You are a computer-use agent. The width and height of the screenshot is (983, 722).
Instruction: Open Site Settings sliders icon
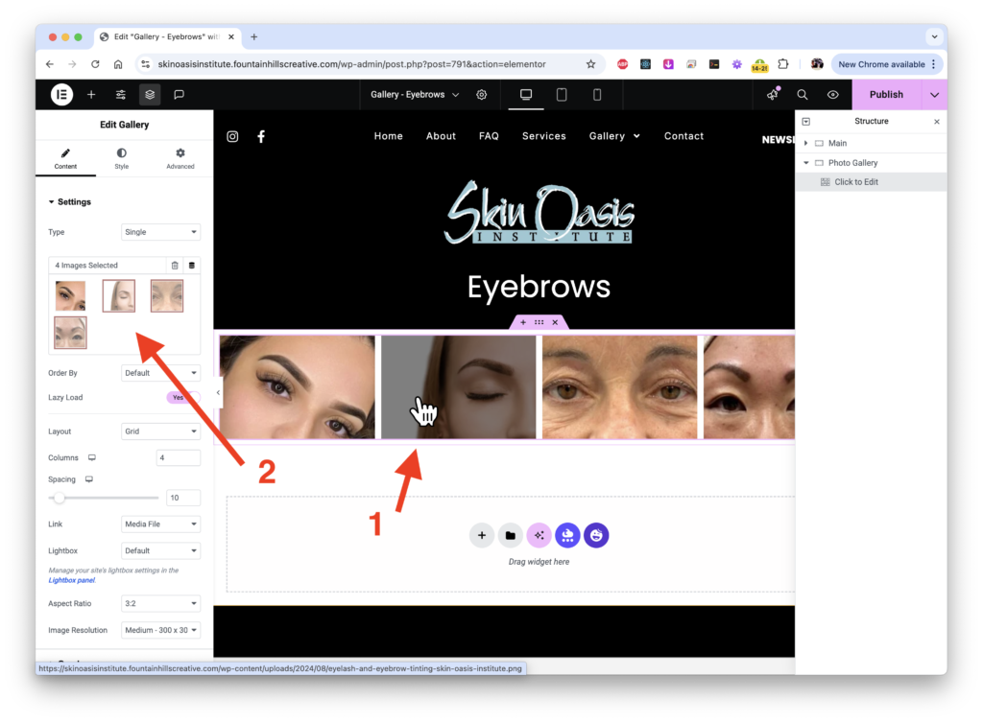click(x=121, y=94)
